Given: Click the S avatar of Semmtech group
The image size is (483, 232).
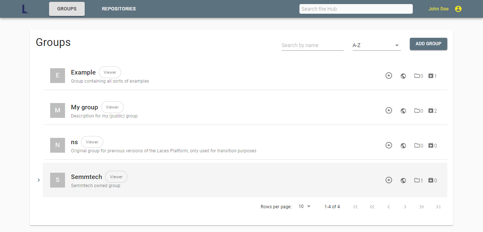Looking at the screenshot, I should 58,180.
